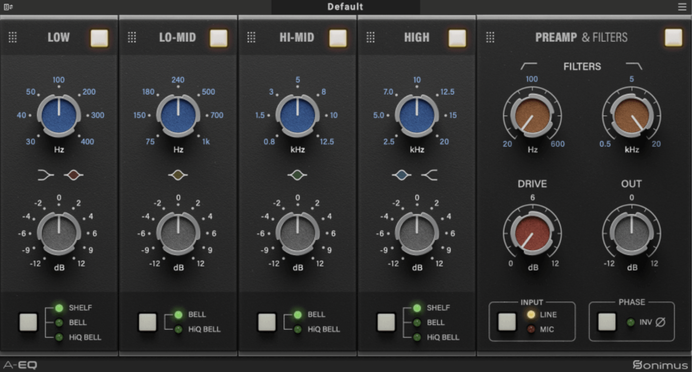Click the LO-MID band drag handle icon
The image size is (692, 372).
click(132, 37)
